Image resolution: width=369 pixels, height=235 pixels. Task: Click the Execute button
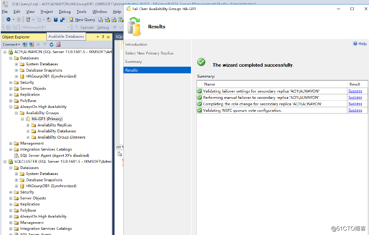point(85,27)
